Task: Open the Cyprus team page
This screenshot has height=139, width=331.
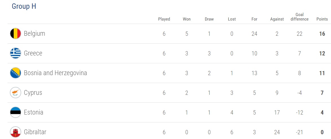Action: [x=33, y=93]
